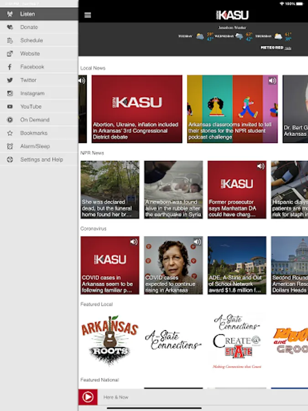308x411 pixels.
Task: Open COVID cases following familiar pattern story
Action: coord(110,265)
